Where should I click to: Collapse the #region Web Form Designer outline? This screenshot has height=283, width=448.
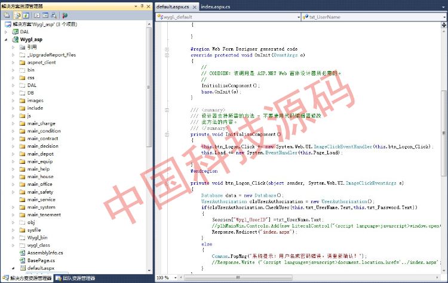pyautogui.click(x=167, y=49)
